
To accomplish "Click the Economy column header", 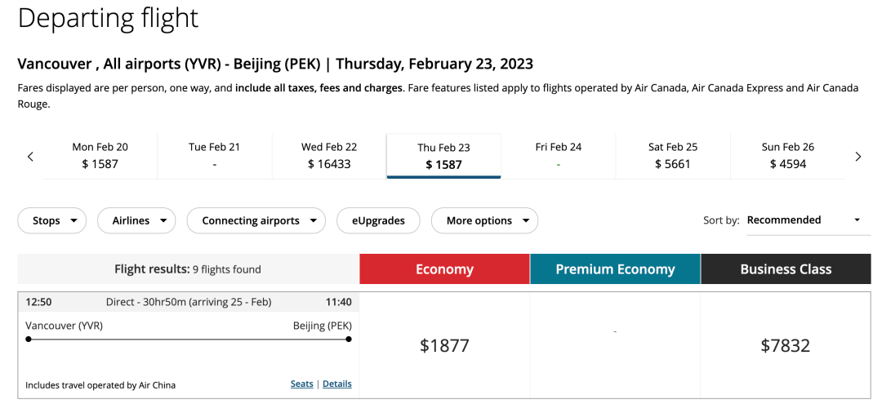I will (444, 269).
